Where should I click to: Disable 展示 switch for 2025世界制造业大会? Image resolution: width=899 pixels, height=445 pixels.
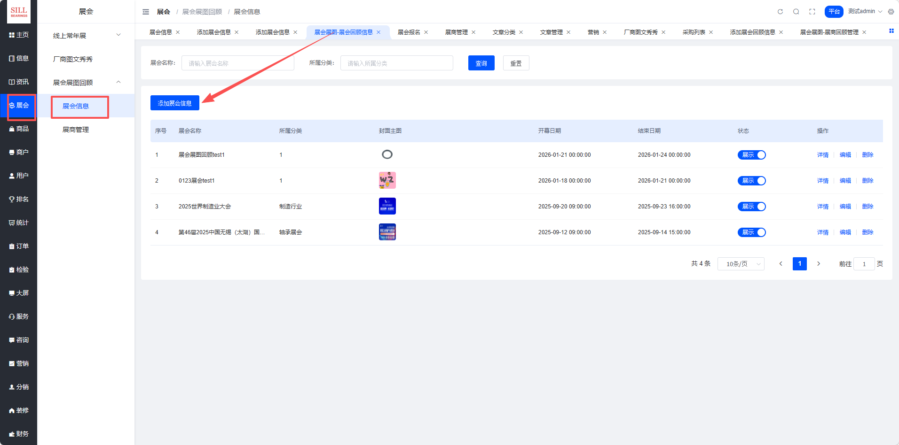coord(751,207)
